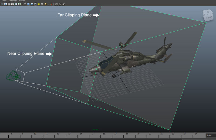Viewport: 216px width, 140px height.
Task: Jump to frame 20 on the timeline
Action: (x=150, y=135)
